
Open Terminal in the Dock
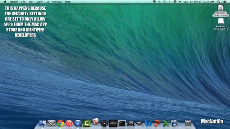coord(122,123)
